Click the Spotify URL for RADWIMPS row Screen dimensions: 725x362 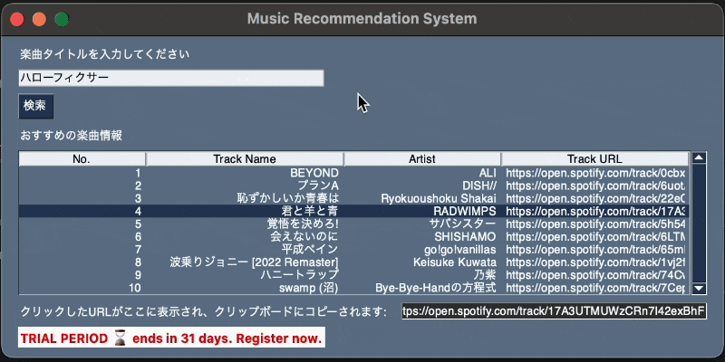[x=595, y=212]
